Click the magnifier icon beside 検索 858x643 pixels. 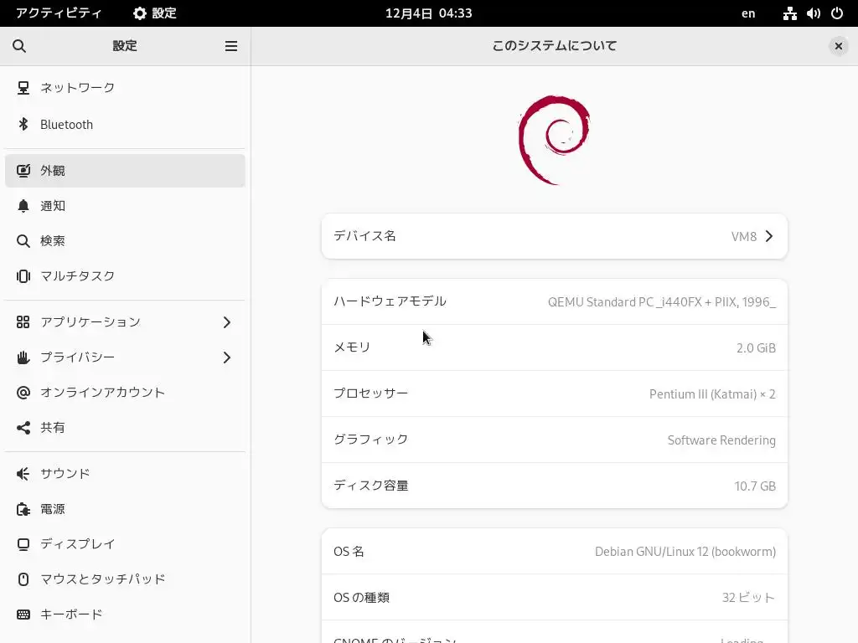[x=23, y=240]
